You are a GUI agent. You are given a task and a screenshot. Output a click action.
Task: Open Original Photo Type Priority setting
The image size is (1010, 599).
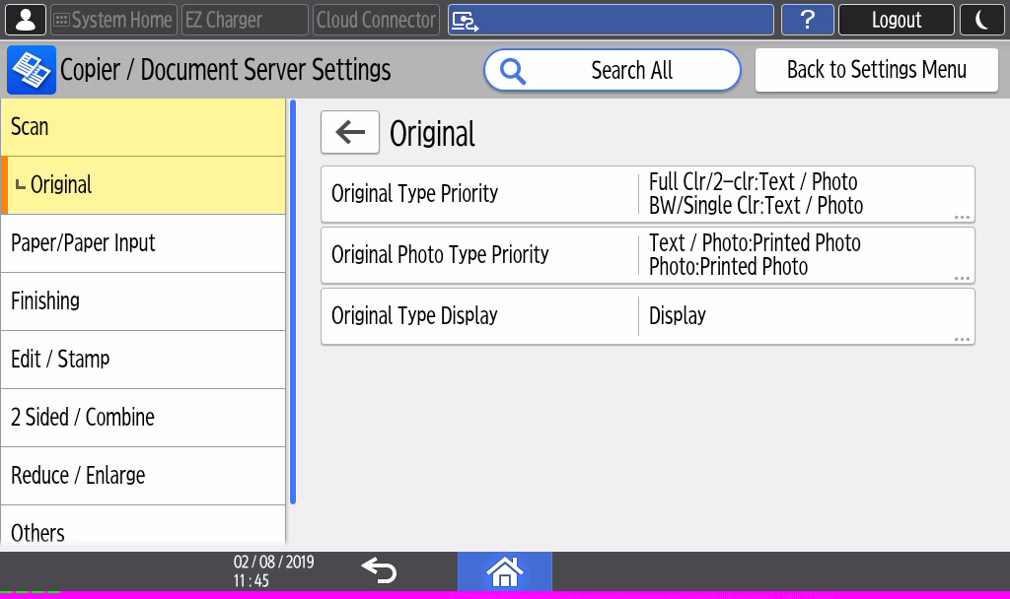(647, 255)
